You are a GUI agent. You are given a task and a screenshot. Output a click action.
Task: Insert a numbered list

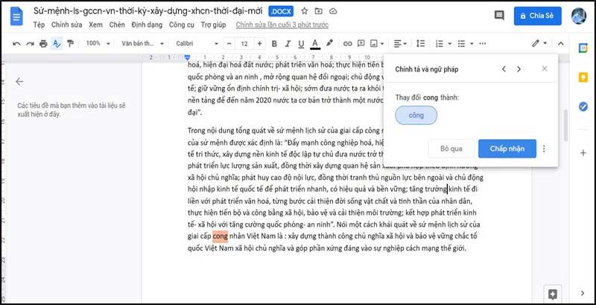pos(440,44)
